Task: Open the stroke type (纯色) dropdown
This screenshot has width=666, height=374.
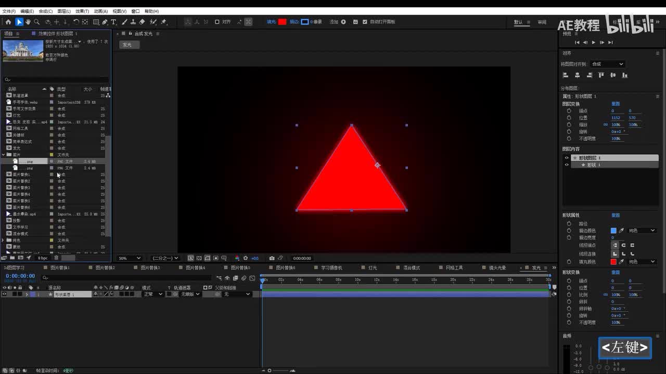Action: (642, 231)
